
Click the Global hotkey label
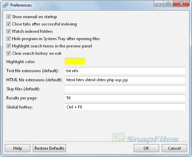20,107
